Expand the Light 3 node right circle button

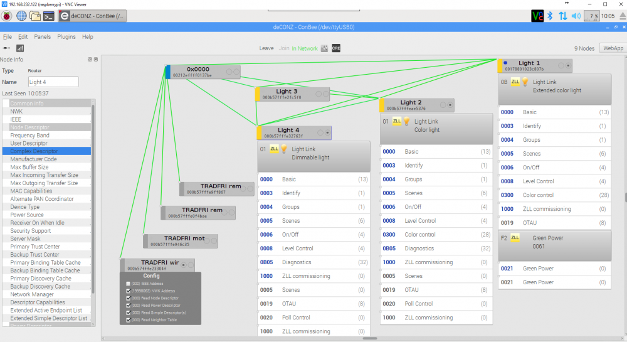327,94
